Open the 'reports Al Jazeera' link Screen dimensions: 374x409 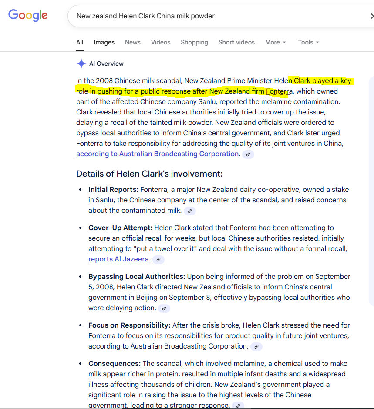pyautogui.click(x=118, y=259)
